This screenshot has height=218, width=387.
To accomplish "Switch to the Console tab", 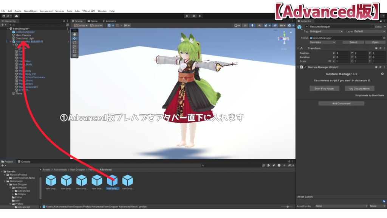I will point(24,162).
